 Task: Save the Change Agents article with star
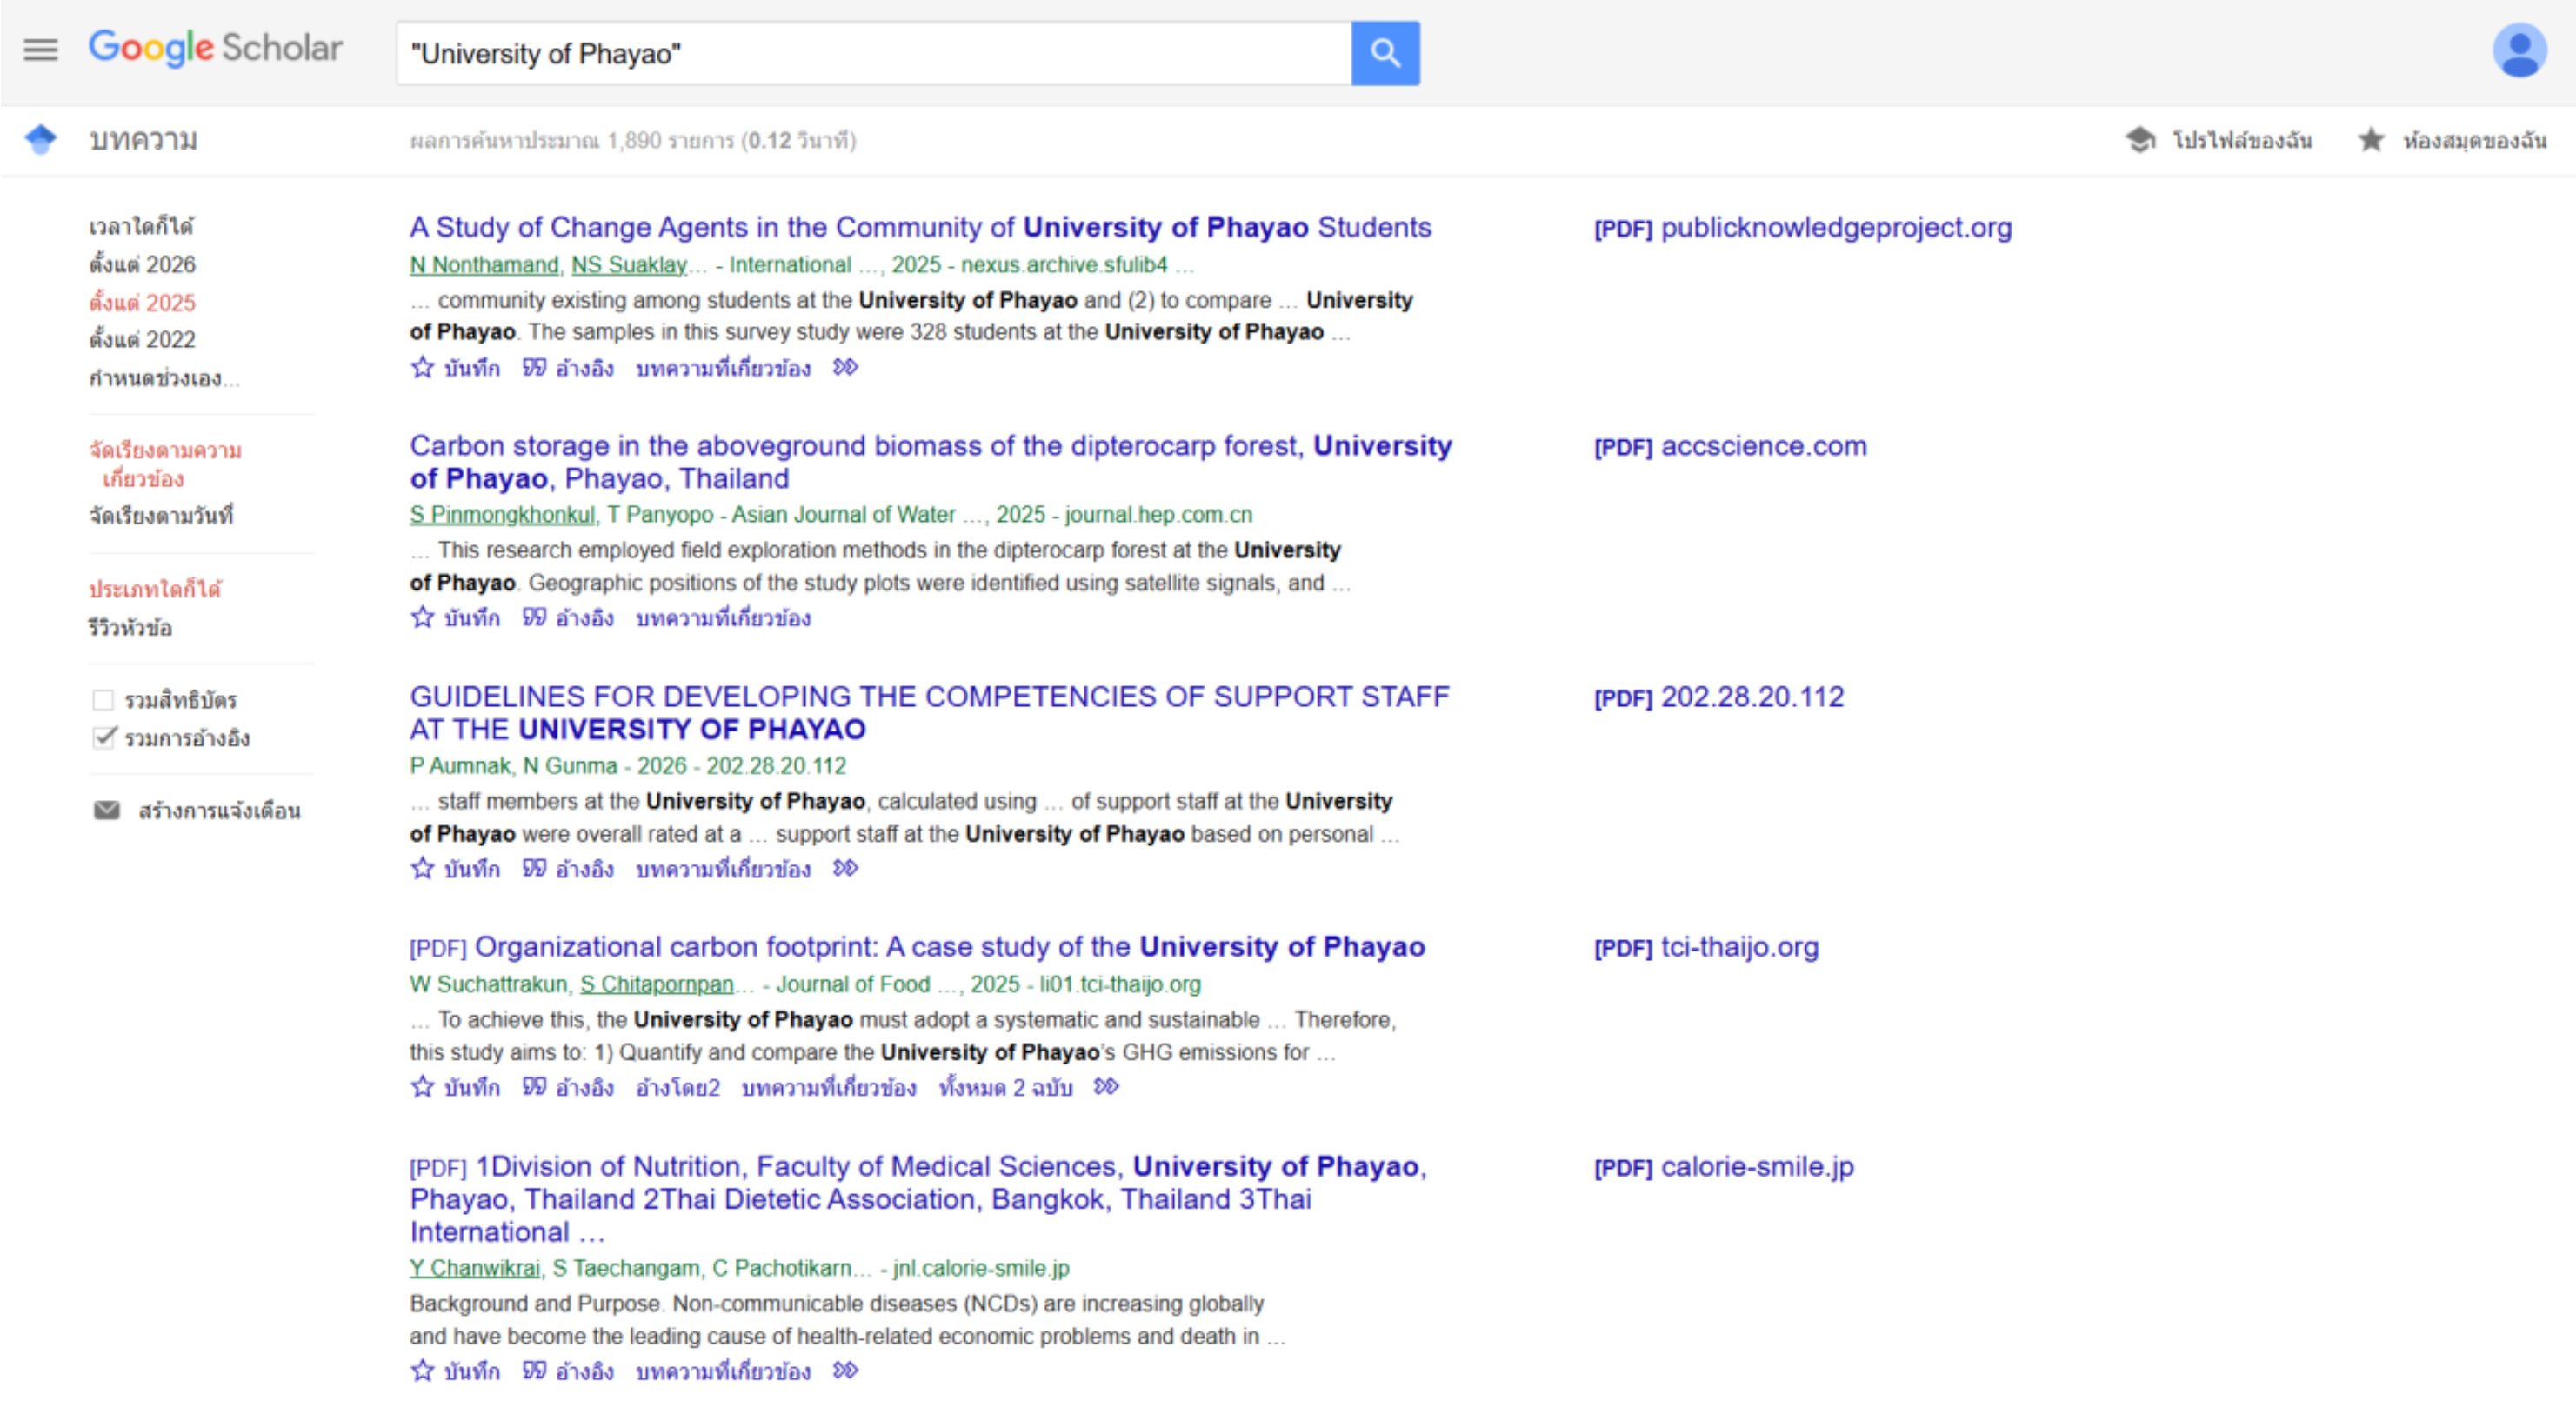coord(422,368)
